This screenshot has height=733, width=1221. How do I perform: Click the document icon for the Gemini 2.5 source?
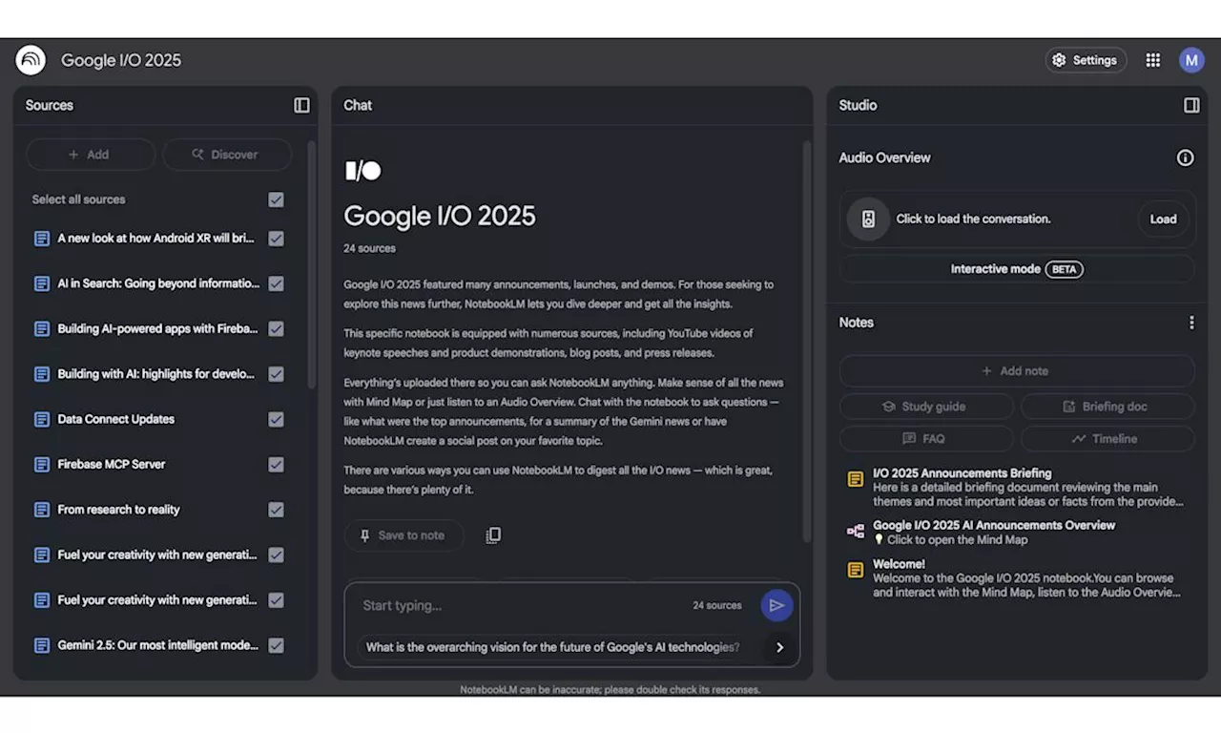click(42, 645)
